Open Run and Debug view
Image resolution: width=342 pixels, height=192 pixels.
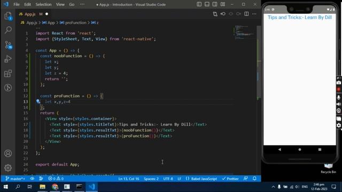point(8,59)
